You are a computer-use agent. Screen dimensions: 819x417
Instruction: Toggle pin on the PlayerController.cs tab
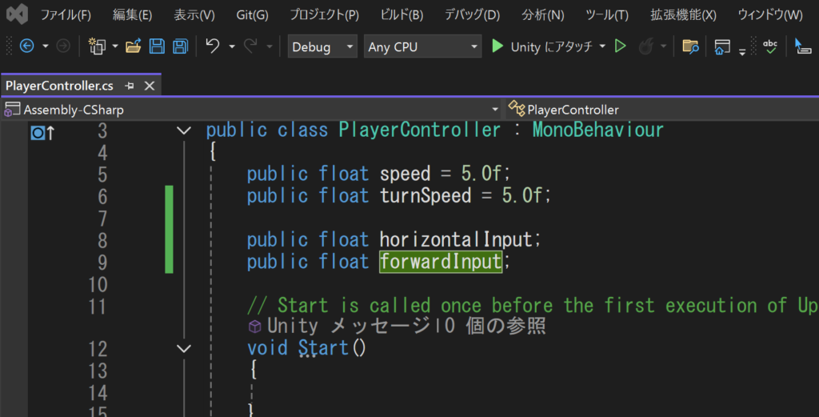pos(130,85)
